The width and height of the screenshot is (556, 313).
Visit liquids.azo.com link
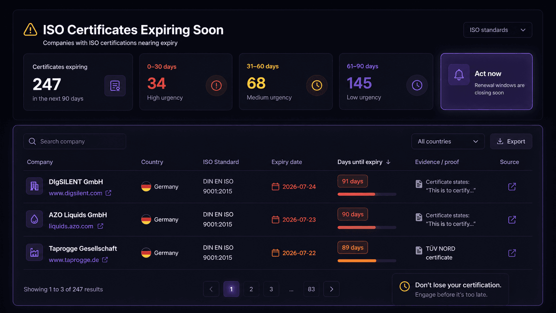[x=71, y=226]
